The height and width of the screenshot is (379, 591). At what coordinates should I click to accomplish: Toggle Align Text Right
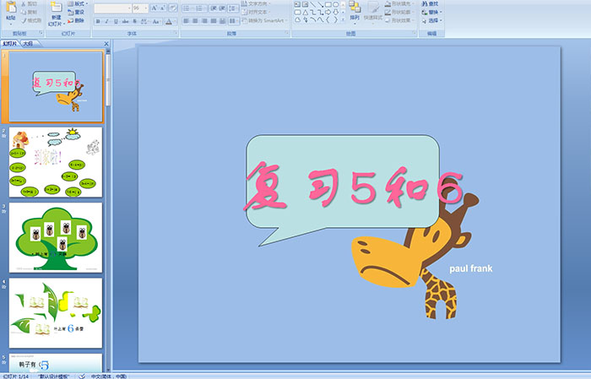[204, 21]
